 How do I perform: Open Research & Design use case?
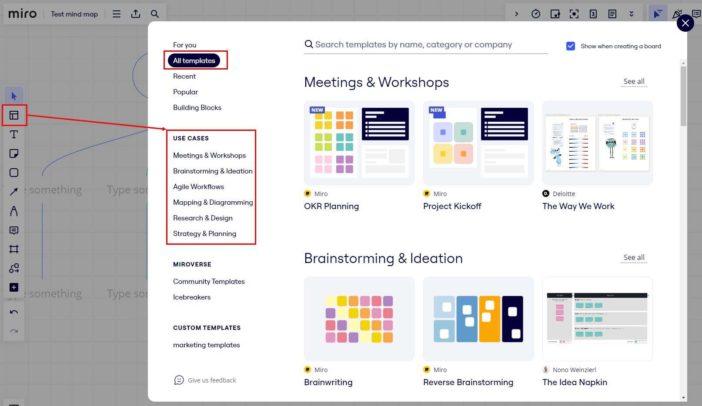pos(203,218)
